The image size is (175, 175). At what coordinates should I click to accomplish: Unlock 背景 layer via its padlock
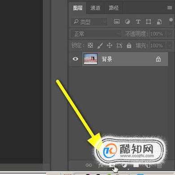(158, 59)
